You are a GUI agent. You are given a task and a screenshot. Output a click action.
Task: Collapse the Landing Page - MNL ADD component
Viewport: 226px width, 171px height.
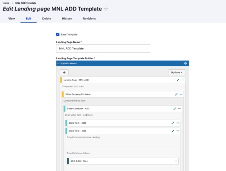(x=178, y=80)
